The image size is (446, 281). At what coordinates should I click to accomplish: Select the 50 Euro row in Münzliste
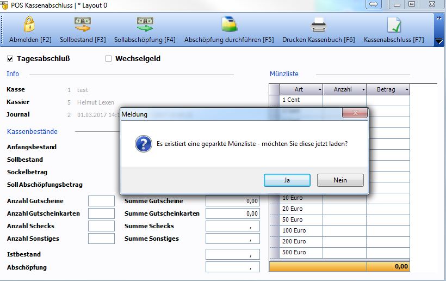pos(301,219)
